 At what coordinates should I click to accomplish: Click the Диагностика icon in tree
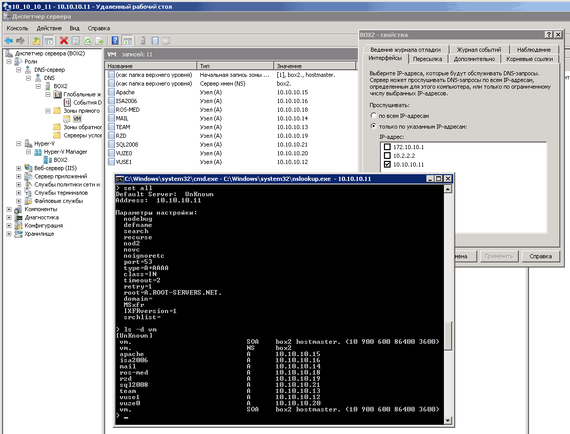[18, 217]
